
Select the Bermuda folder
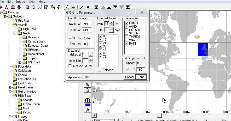click(33, 37)
